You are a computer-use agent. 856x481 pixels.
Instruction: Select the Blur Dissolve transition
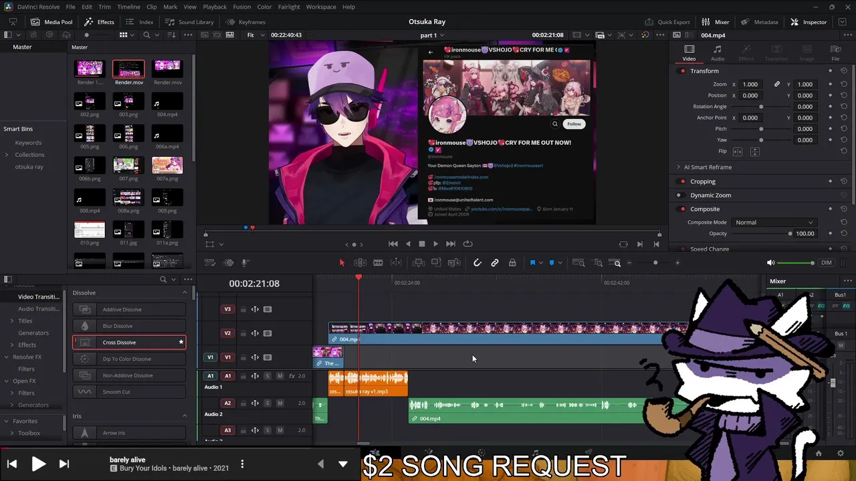pos(129,326)
